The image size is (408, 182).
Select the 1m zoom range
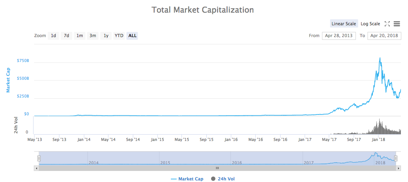click(x=80, y=36)
